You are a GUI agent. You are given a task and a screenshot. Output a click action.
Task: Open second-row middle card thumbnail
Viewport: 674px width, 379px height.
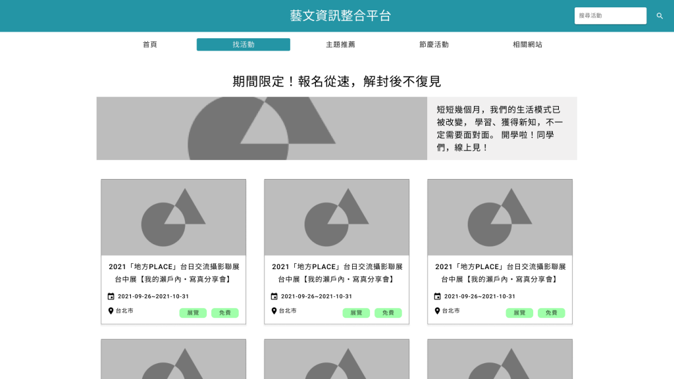(336, 359)
